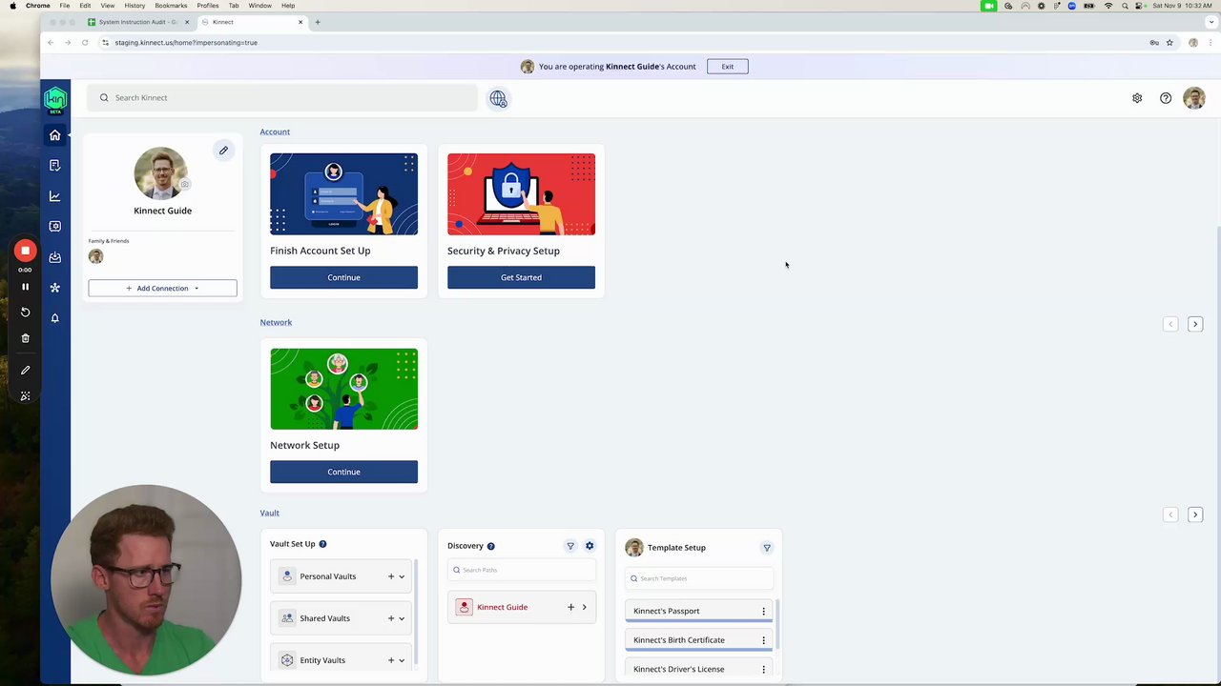Open the network nodes sidebar icon
The image size is (1221, 686).
tap(54, 288)
